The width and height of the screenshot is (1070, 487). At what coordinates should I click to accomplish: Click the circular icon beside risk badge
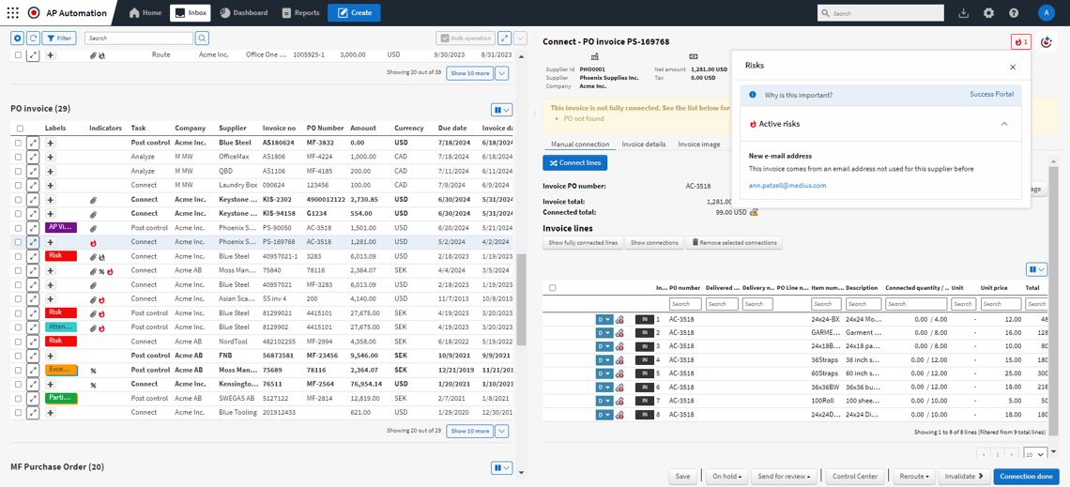(1047, 42)
